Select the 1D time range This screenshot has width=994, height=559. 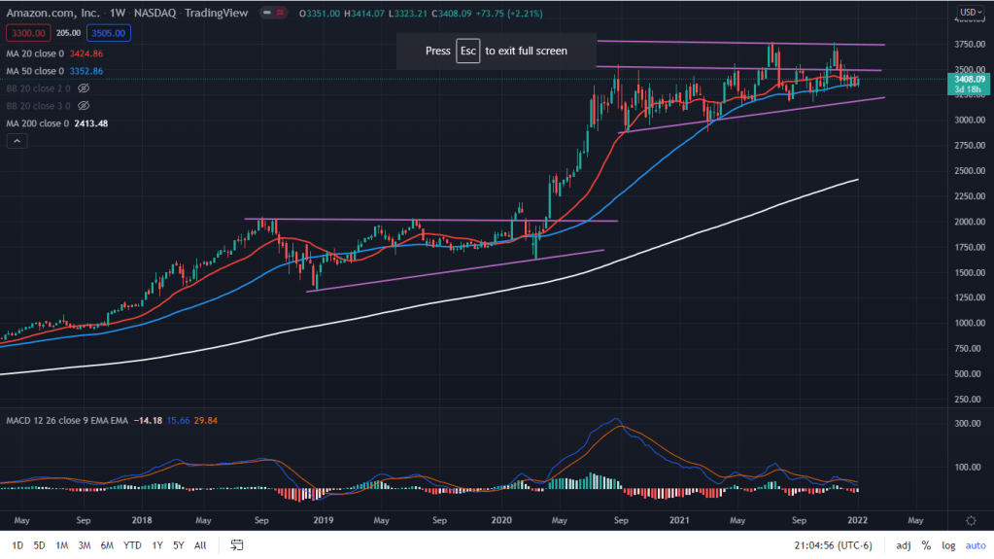(x=17, y=545)
